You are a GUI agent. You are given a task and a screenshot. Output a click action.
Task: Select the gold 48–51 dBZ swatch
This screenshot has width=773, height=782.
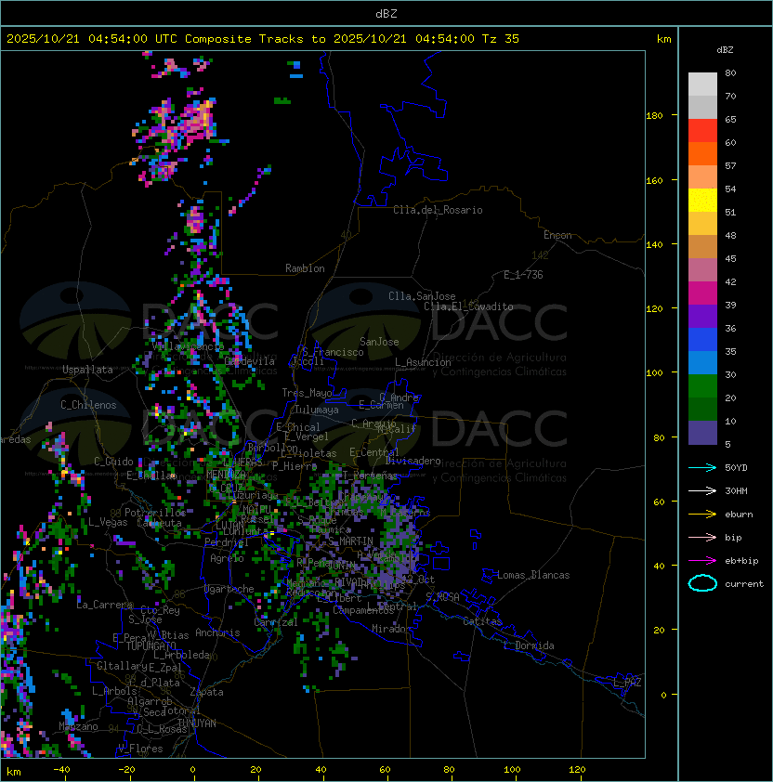(702, 224)
